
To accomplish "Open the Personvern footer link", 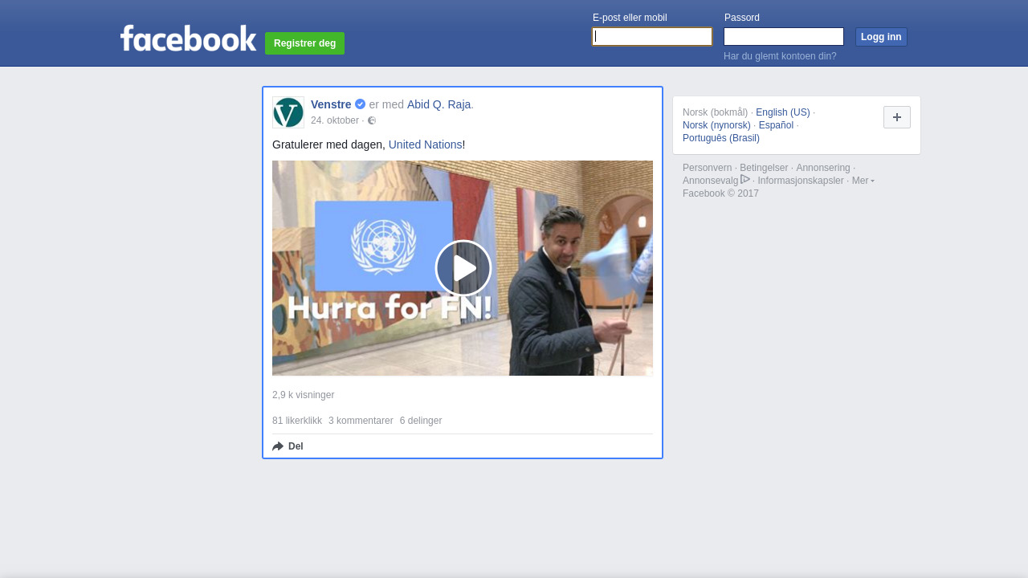I will (x=707, y=168).
